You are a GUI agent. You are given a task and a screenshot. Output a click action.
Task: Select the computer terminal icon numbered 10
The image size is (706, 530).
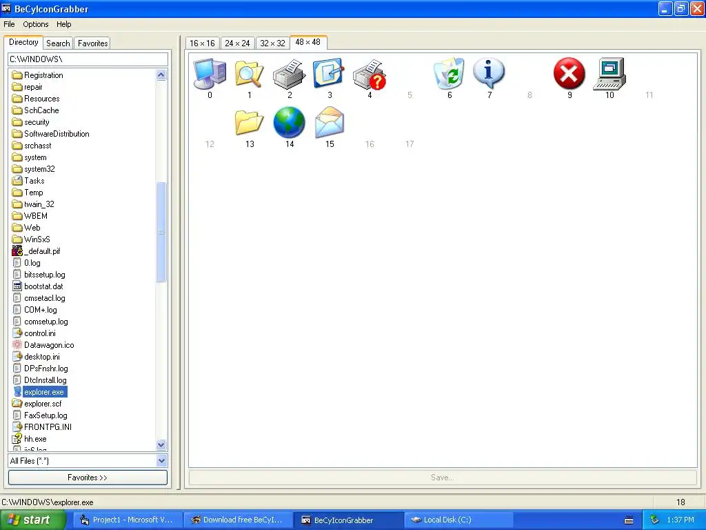pos(609,73)
